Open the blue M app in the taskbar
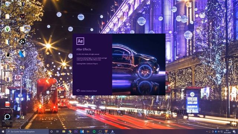 tap(82, 131)
